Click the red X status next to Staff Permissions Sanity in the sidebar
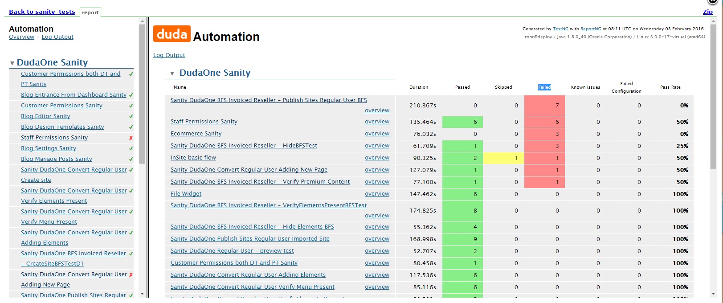Image resolution: width=723 pixels, height=303 pixels. coord(131,138)
